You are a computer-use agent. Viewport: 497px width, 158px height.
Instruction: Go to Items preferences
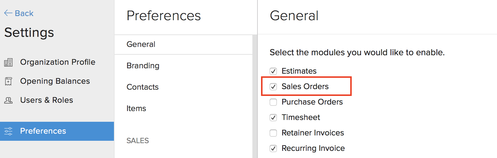pos(136,108)
